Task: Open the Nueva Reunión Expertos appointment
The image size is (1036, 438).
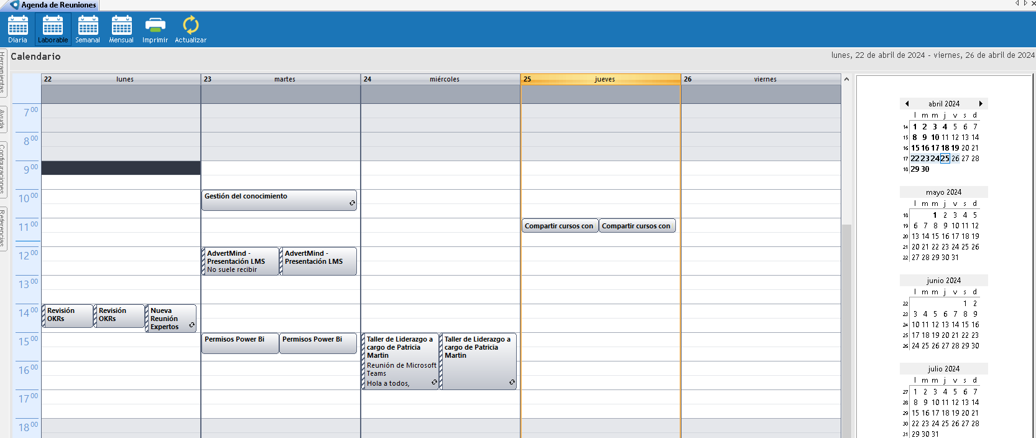Action: pos(168,318)
